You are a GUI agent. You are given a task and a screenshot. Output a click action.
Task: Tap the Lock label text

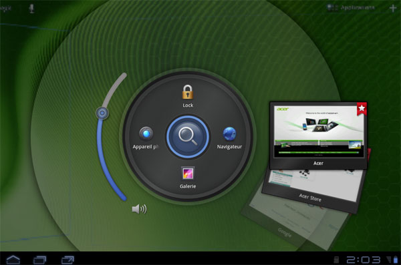(x=188, y=105)
